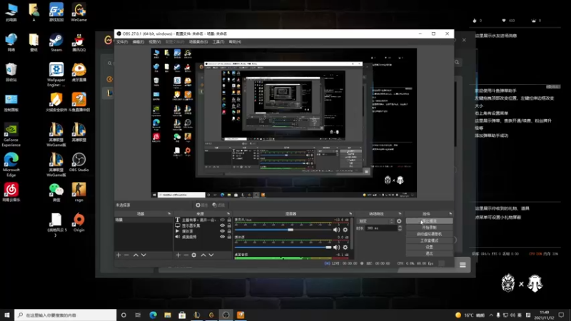This screenshot has height=321, width=571.
Task: Click the 麦克风/Aux volume slider
Action: (x=283, y=230)
